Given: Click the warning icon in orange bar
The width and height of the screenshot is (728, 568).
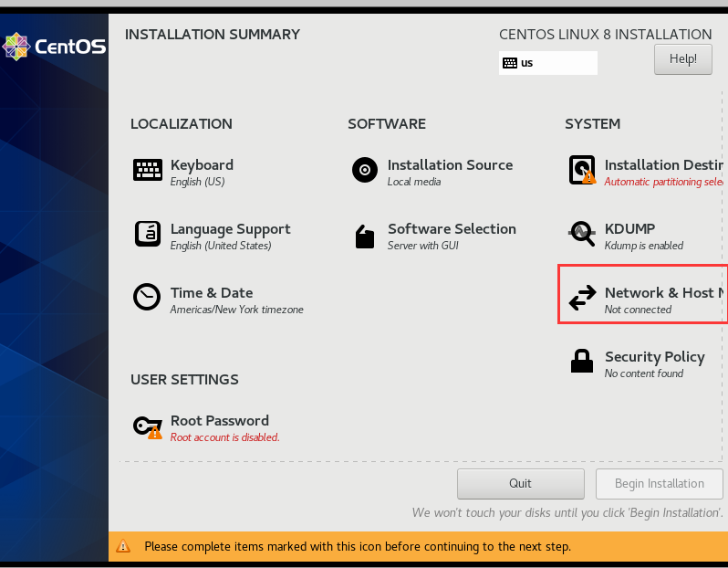Looking at the screenshot, I should [x=123, y=546].
